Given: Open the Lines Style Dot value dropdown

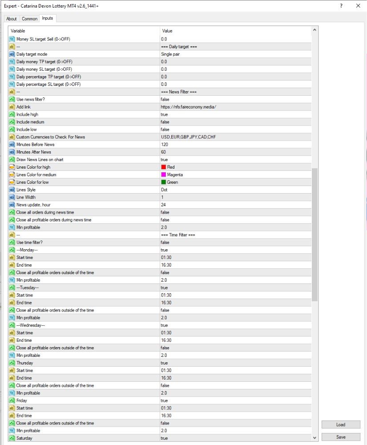Looking at the screenshot, I should (x=235, y=190).
